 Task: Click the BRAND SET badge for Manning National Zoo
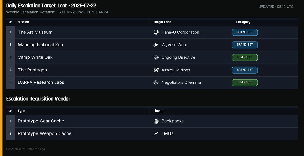pyautogui.click(x=245, y=45)
